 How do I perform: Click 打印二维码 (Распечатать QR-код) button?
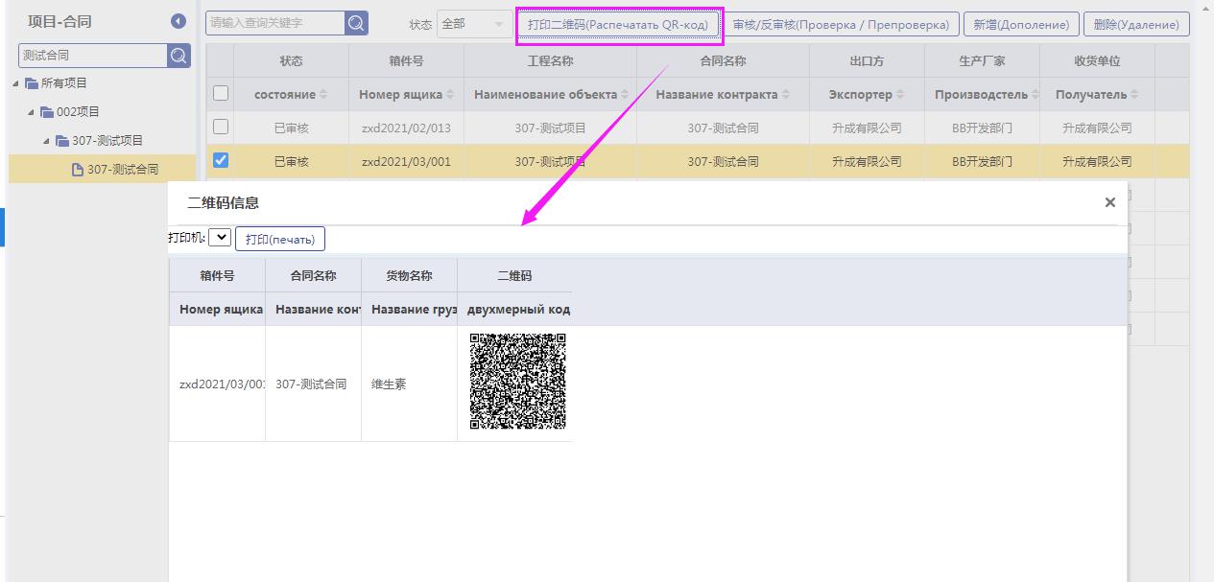point(619,25)
